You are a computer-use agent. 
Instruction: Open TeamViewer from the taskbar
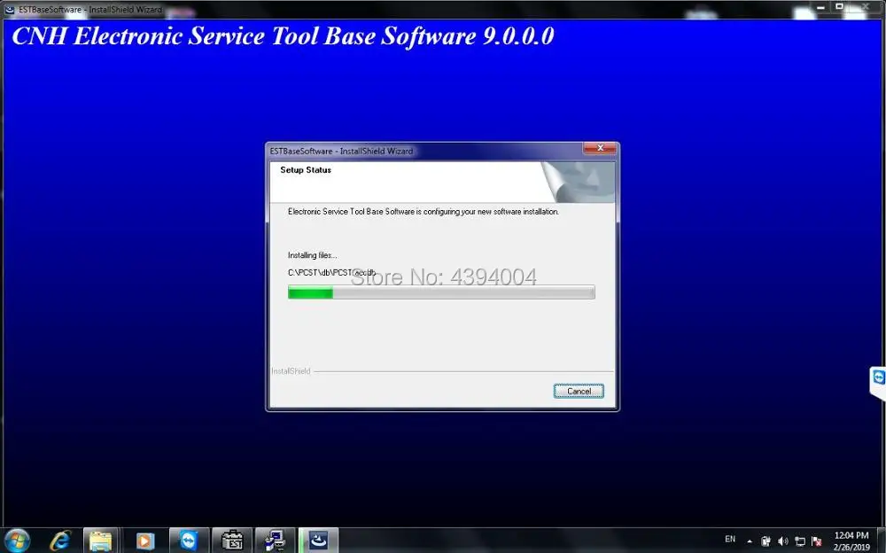[x=188, y=541]
